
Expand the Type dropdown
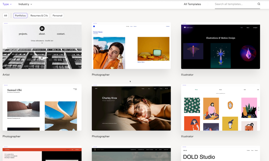[x=7, y=4]
